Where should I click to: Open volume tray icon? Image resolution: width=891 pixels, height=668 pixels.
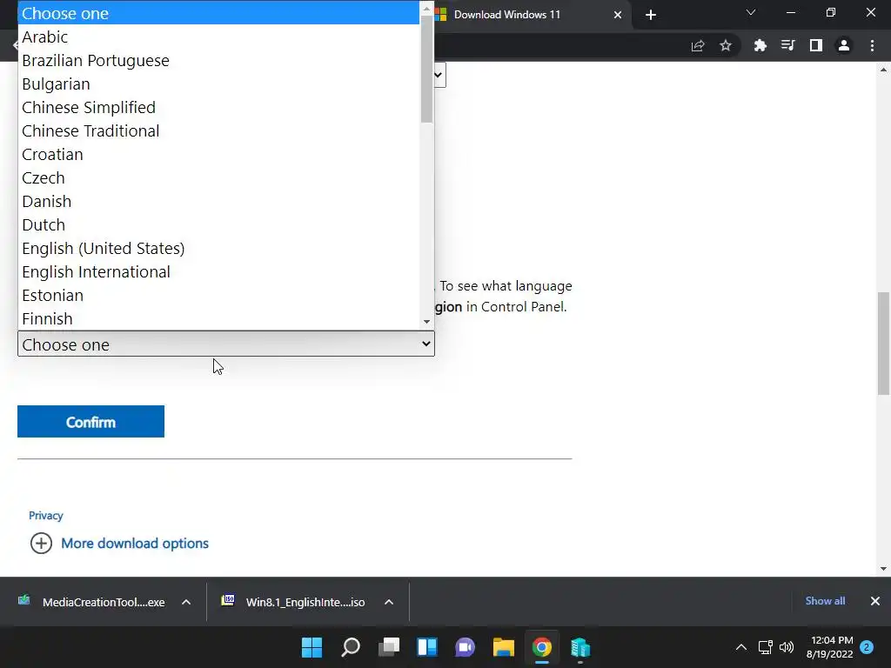[x=787, y=647]
